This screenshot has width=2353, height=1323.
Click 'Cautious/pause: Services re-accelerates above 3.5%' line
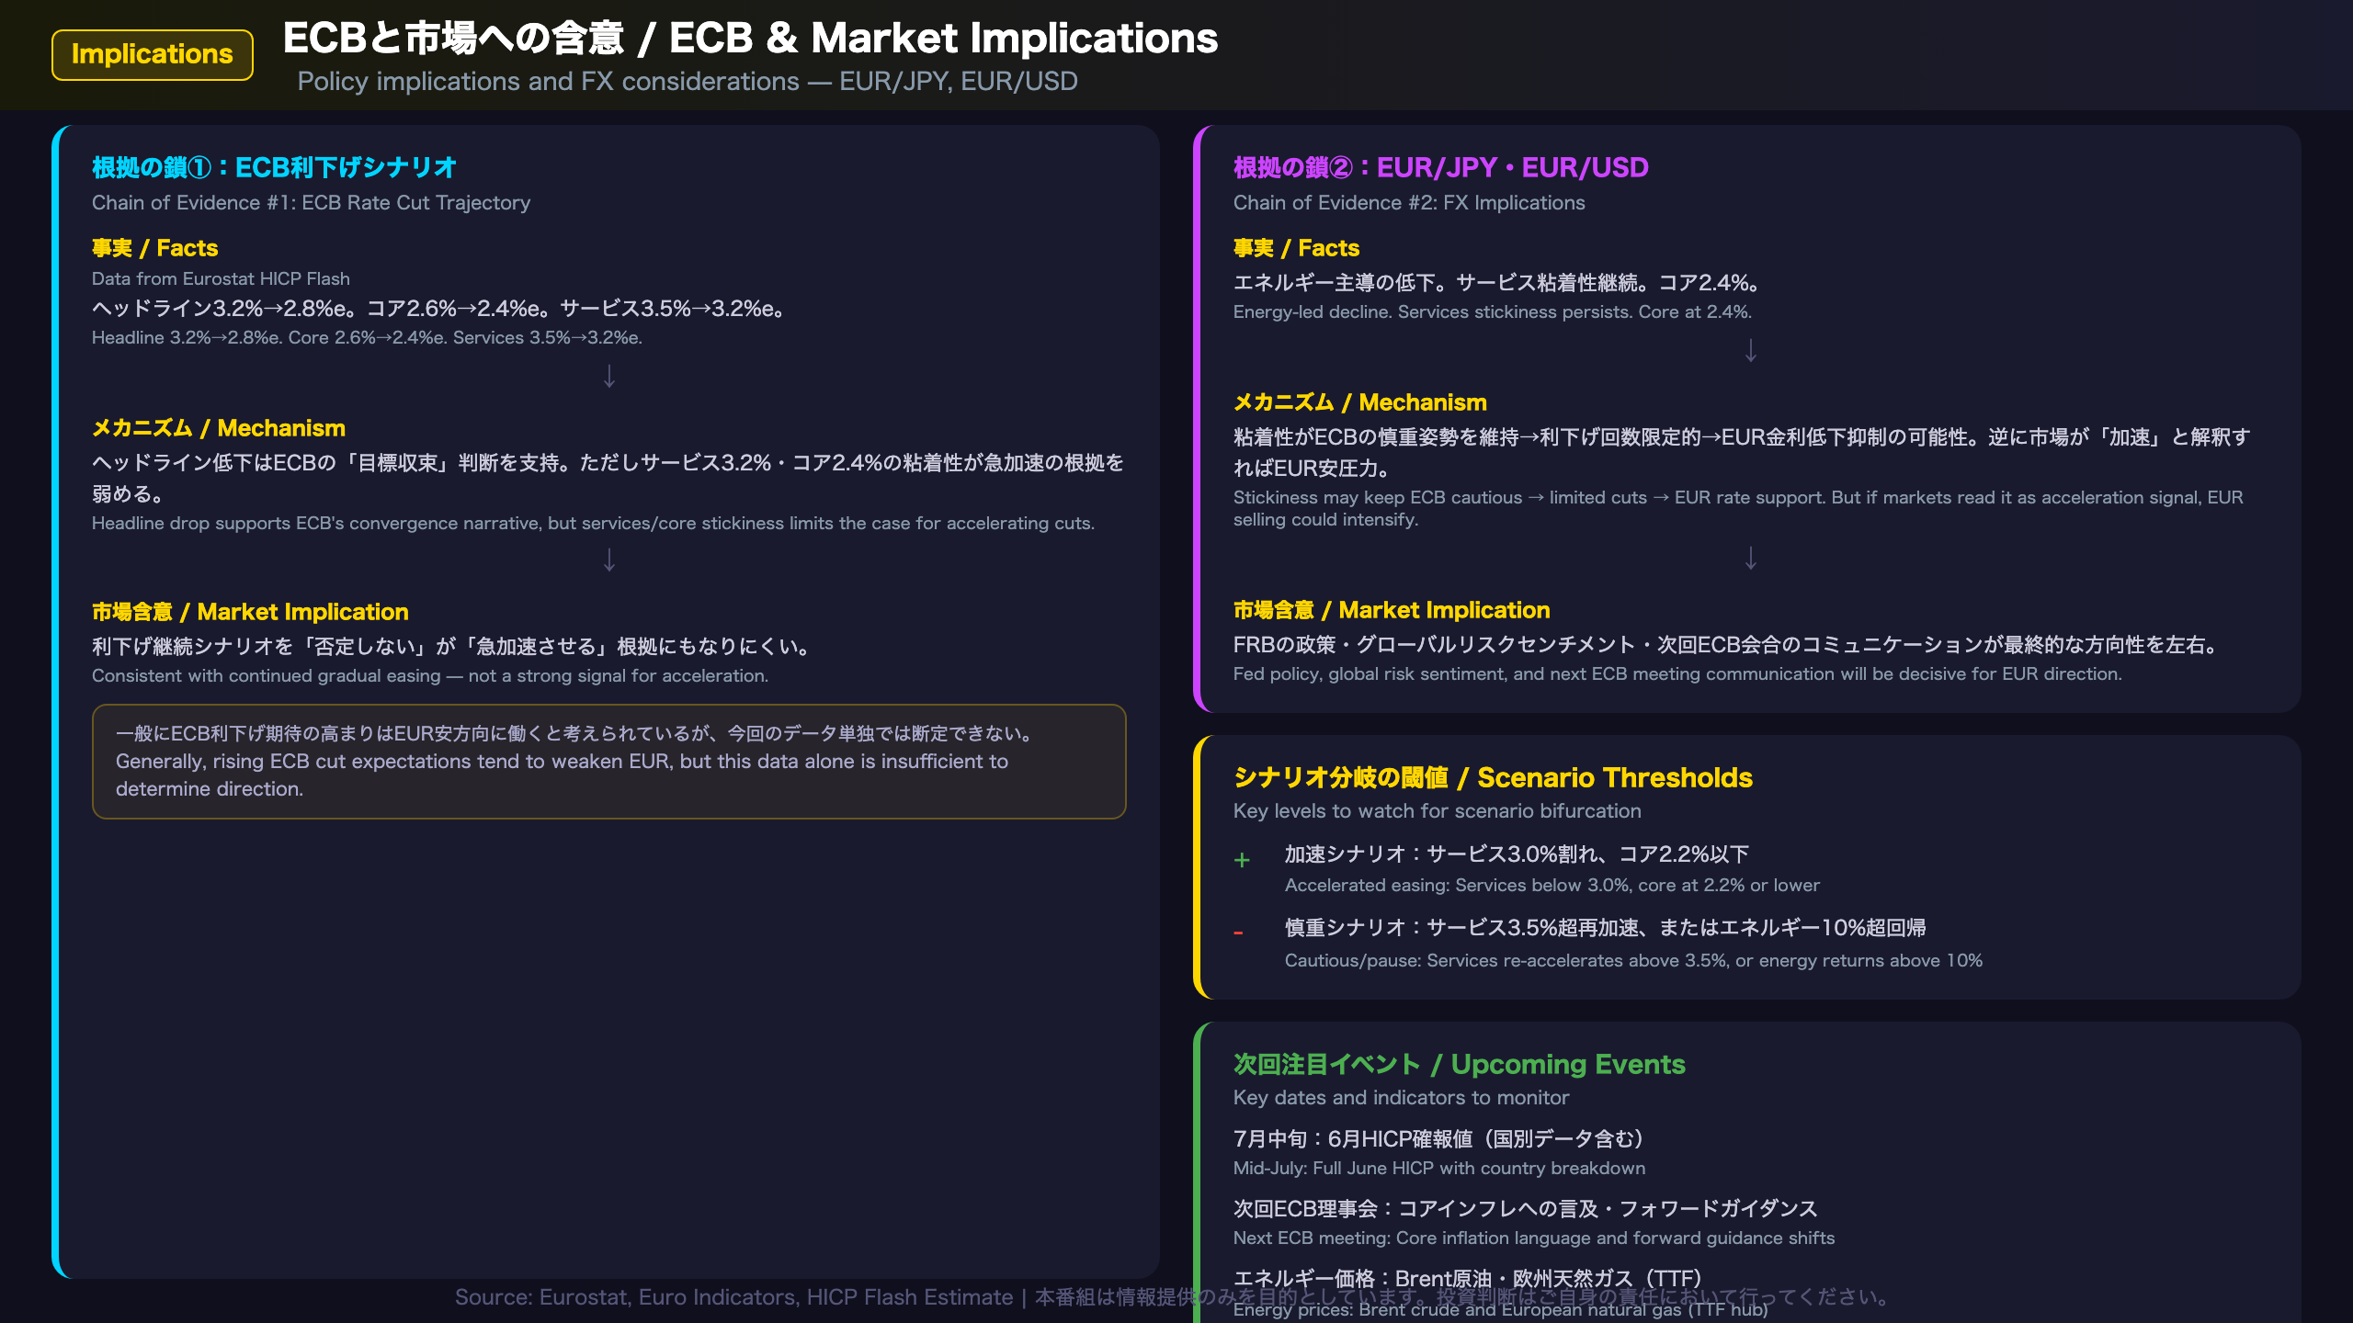pyautogui.click(x=1633, y=961)
